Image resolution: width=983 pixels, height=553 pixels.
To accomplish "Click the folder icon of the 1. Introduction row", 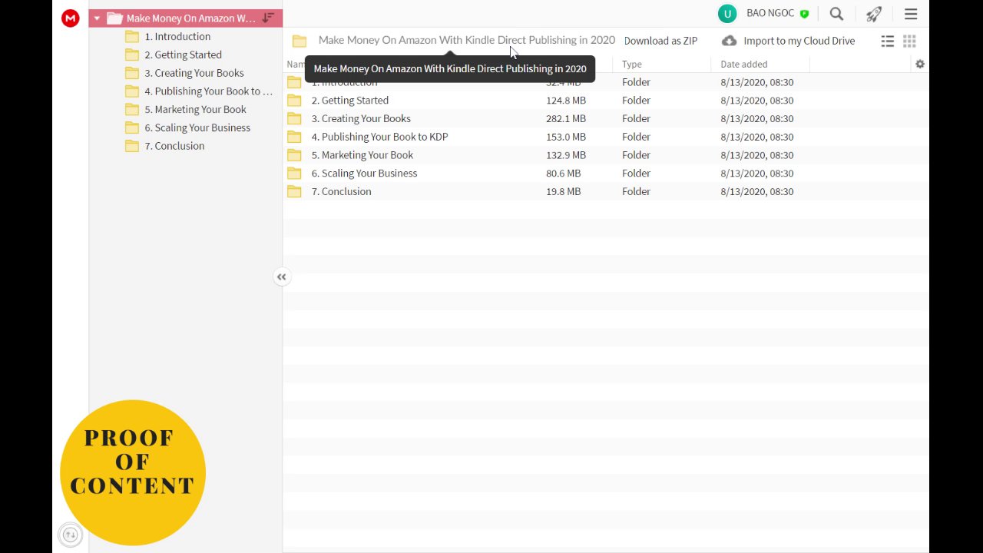I will point(294,82).
